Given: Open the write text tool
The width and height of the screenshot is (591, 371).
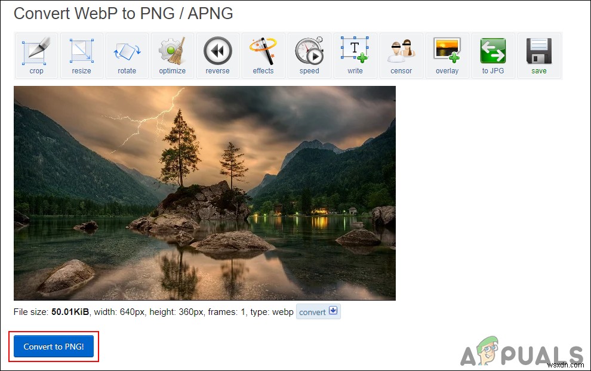Looking at the screenshot, I should tap(355, 55).
